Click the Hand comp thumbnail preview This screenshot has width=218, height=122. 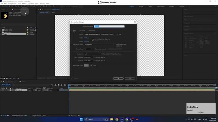[x=4, y=15]
